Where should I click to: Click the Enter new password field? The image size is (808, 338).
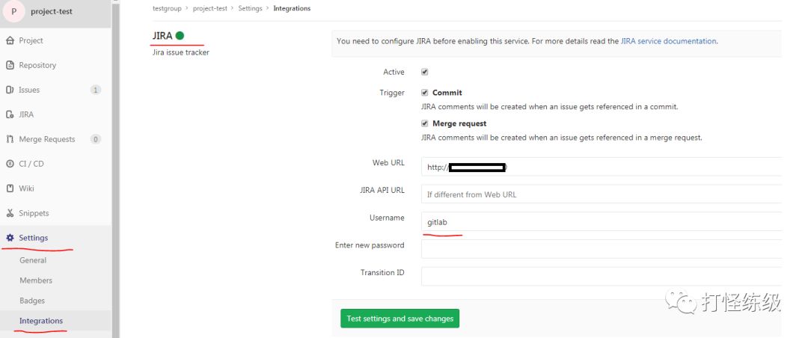(602, 249)
